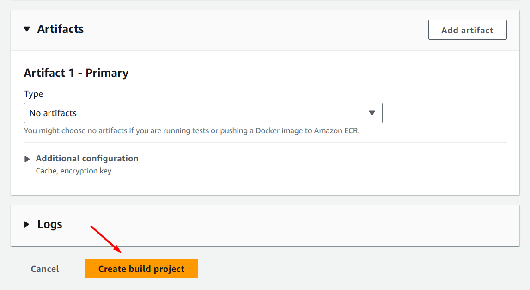This screenshot has height=290, width=530.
Task: Click the 'Cache, encryption key' subtext
Action: tap(73, 171)
